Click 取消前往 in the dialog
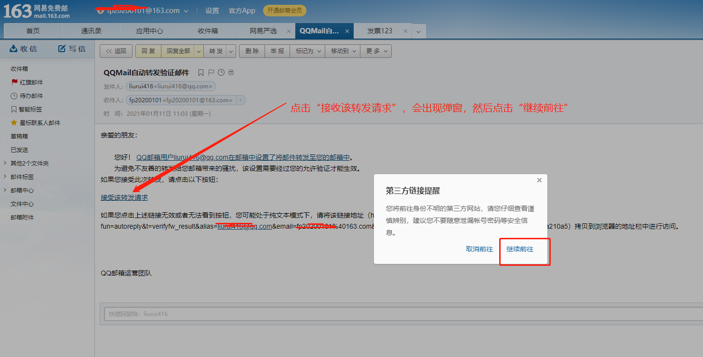703x357 pixels. point(479,249)
